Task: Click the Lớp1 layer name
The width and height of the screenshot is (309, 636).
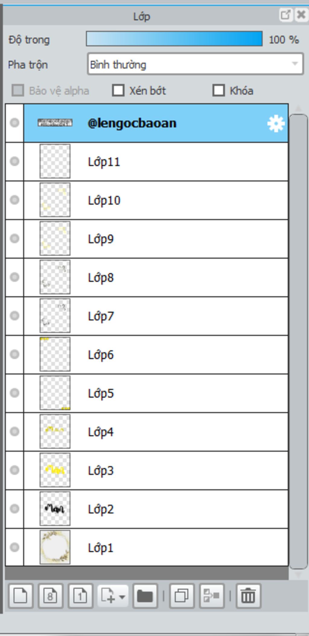Action: [x=101, y=548]
